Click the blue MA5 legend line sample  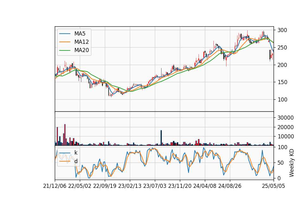pos(65,34)
